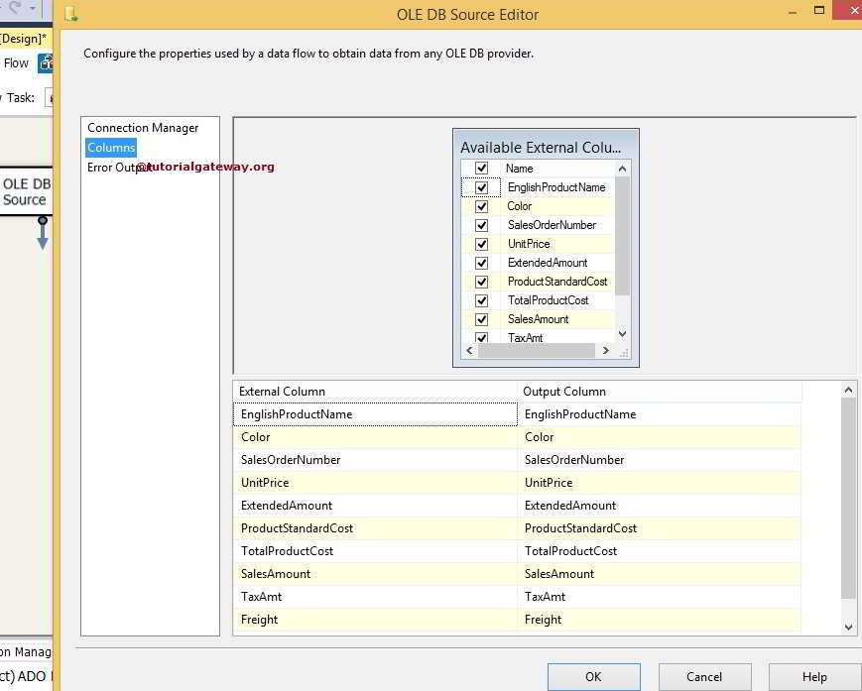862x691 pixels.
Task: Click the OLE DB Source icon in dialog title bar
Action: (x=69, y=13)
